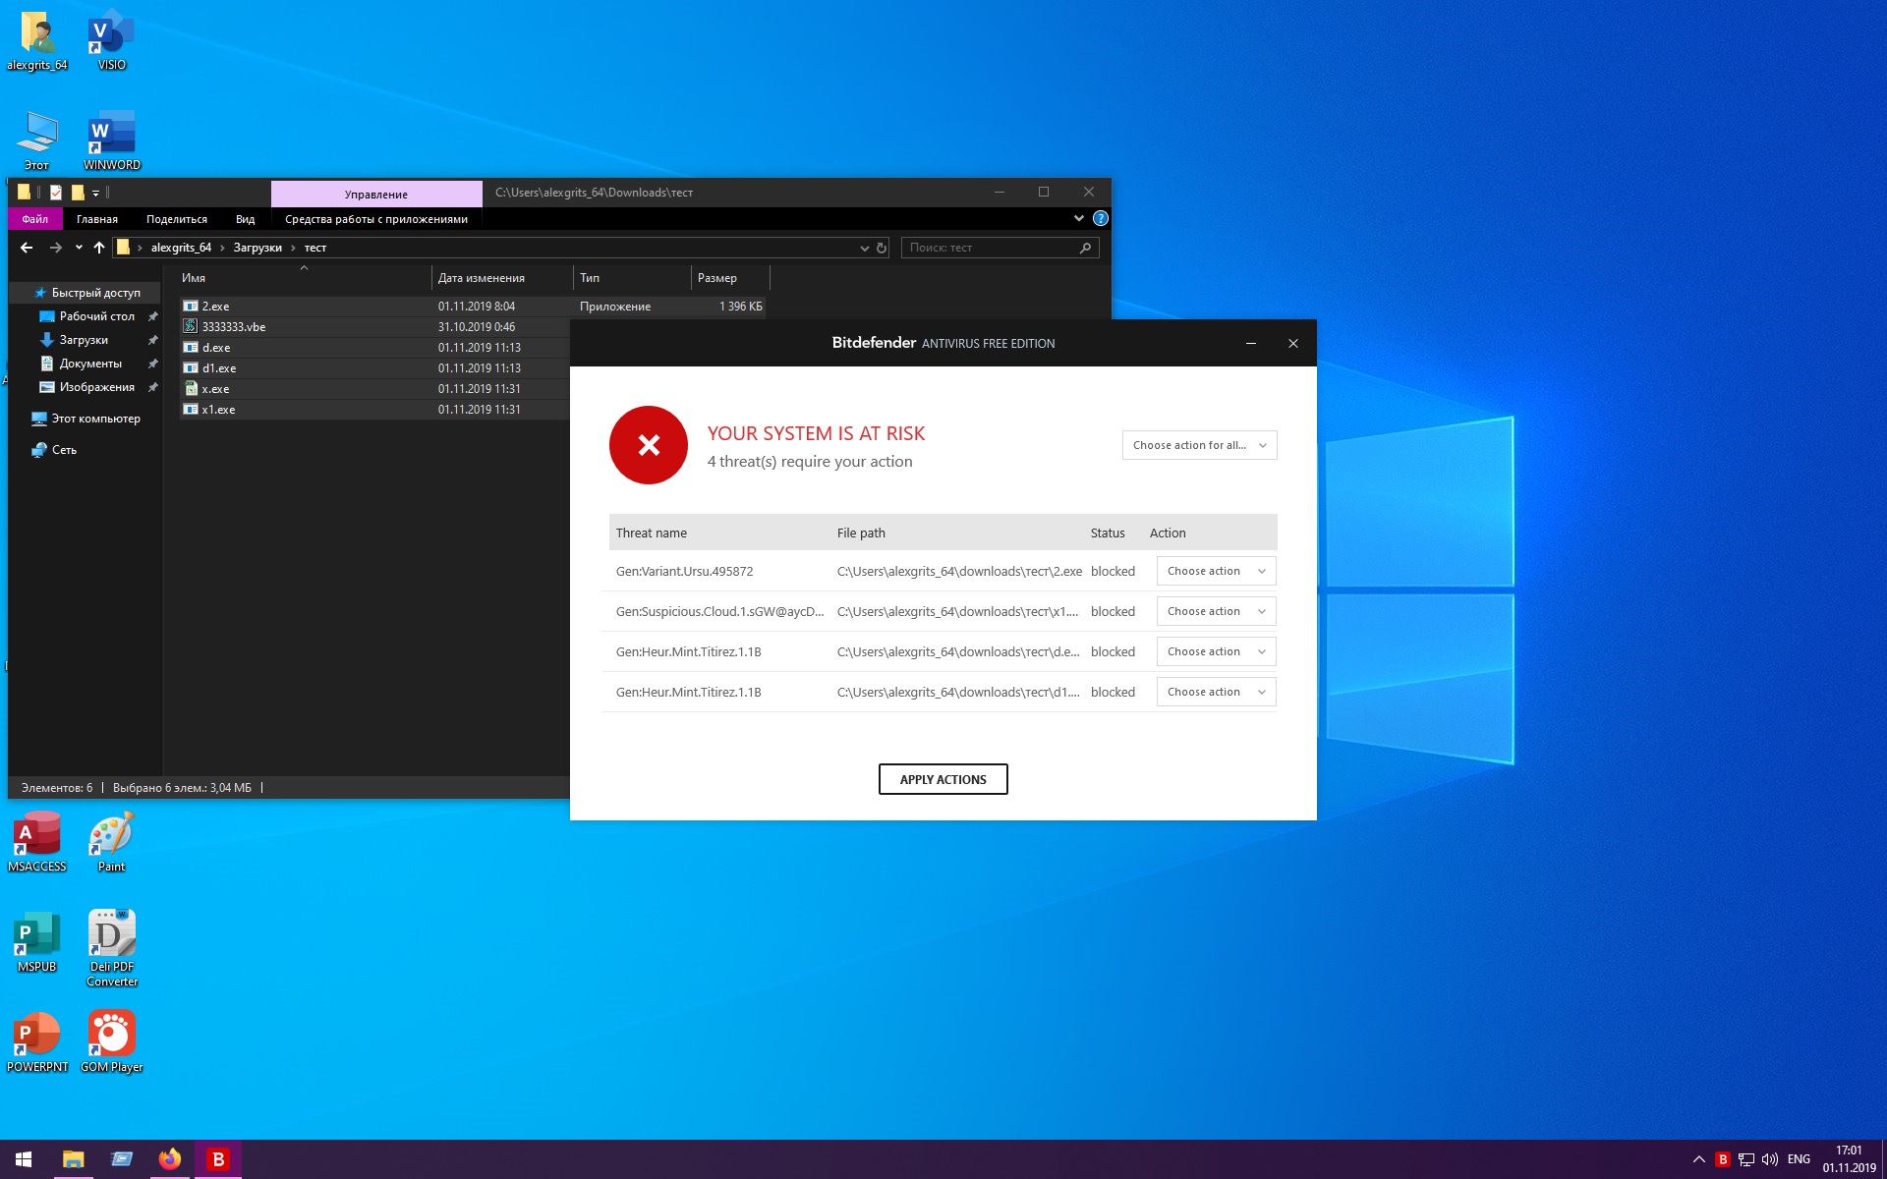Viewport: 1887px width, 1179px height.
Task: Go up one folder level arrow
Action: click(x=99, y=248)
